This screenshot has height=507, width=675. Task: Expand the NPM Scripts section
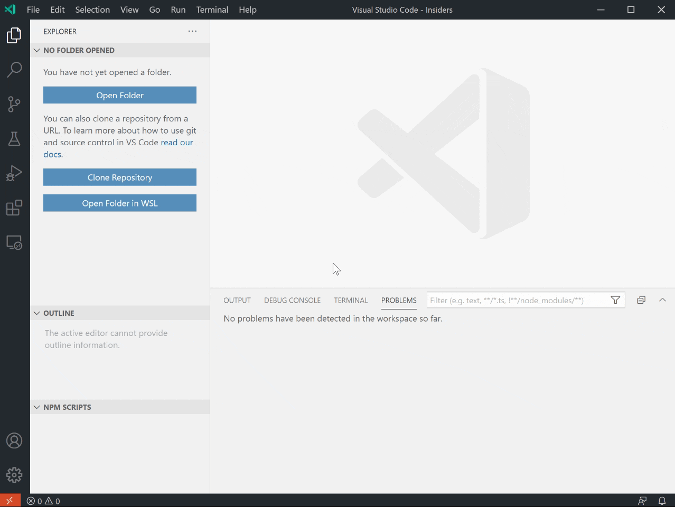pos(36,407)
